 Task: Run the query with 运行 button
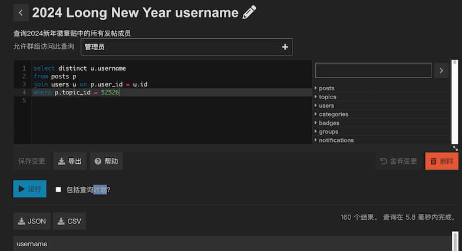coord(29,189)
